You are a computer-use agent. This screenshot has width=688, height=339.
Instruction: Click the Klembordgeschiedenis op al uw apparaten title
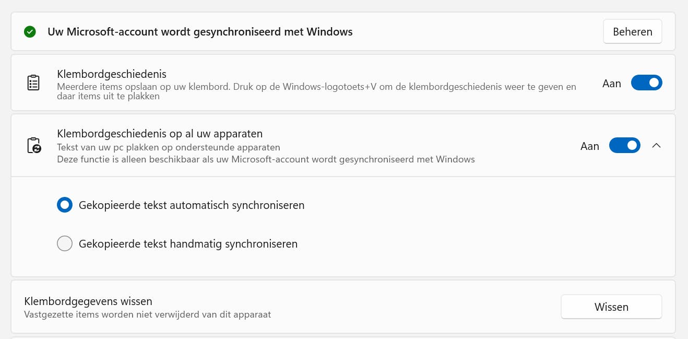tap(160, 133)
